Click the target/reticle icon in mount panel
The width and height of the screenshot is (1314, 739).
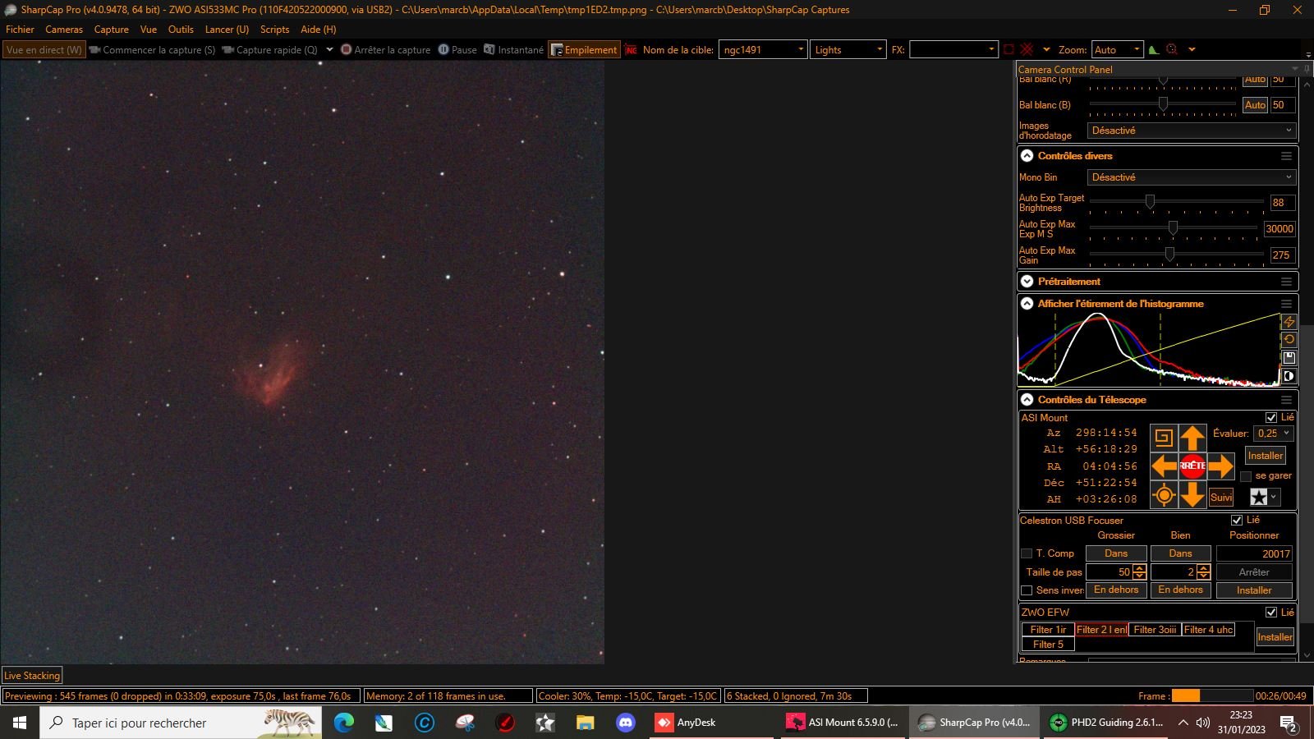pyautogui.click(x=1164, y=495)
